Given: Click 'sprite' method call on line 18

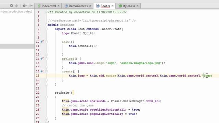Looking at the screenshot, I should [x=111, y=76].
